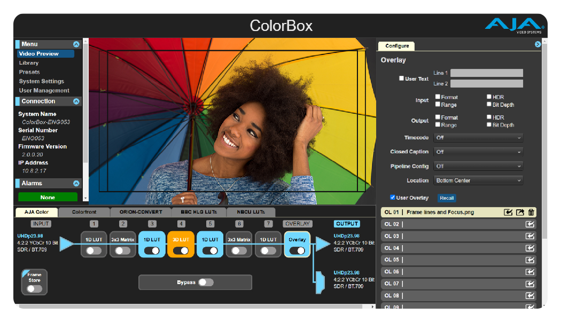Switch to the Colorfront tab

pyautogui.click(x=84, y=212)
